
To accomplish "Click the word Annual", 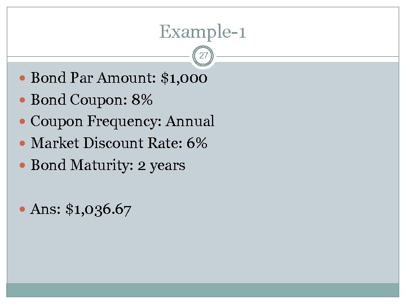I will coord(190,122).
